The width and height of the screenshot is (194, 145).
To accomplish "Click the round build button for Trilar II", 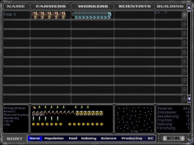I will point(184,15).
